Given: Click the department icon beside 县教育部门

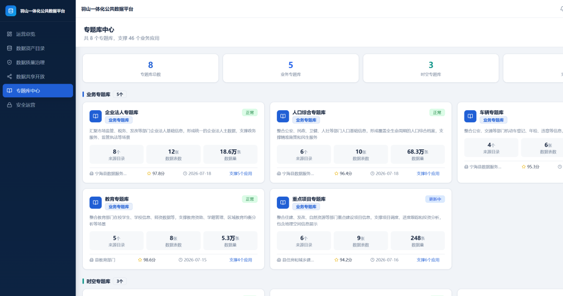Looking at the screenshot, I should click(x=92, y=260).
